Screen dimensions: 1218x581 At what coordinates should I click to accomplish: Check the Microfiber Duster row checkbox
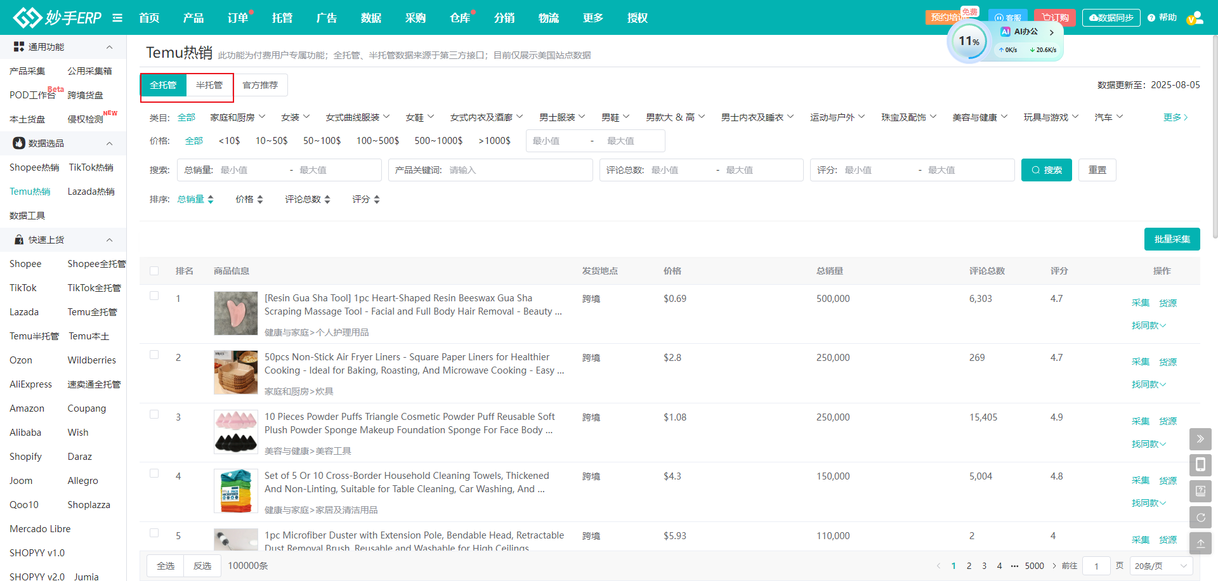154,533
